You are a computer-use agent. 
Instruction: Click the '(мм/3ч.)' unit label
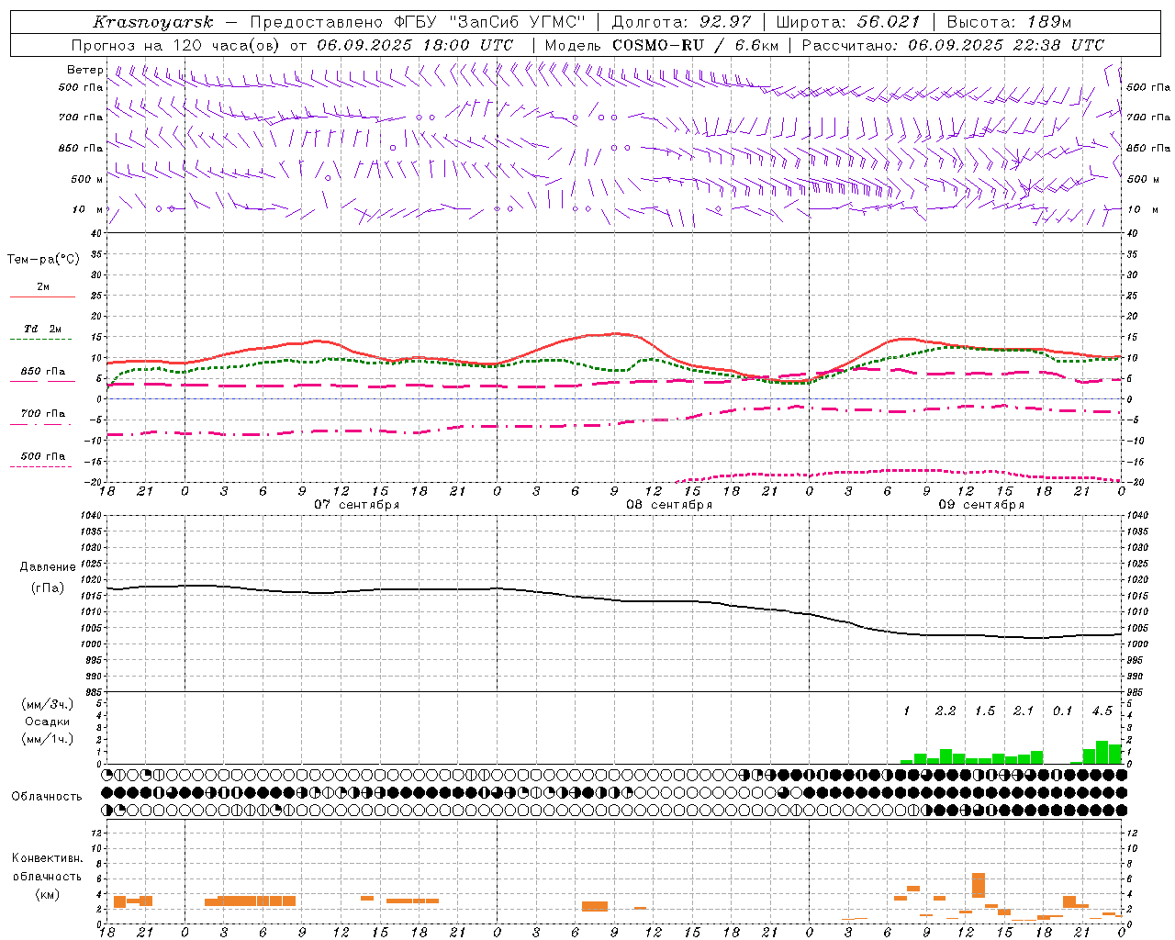pos(48,704)
